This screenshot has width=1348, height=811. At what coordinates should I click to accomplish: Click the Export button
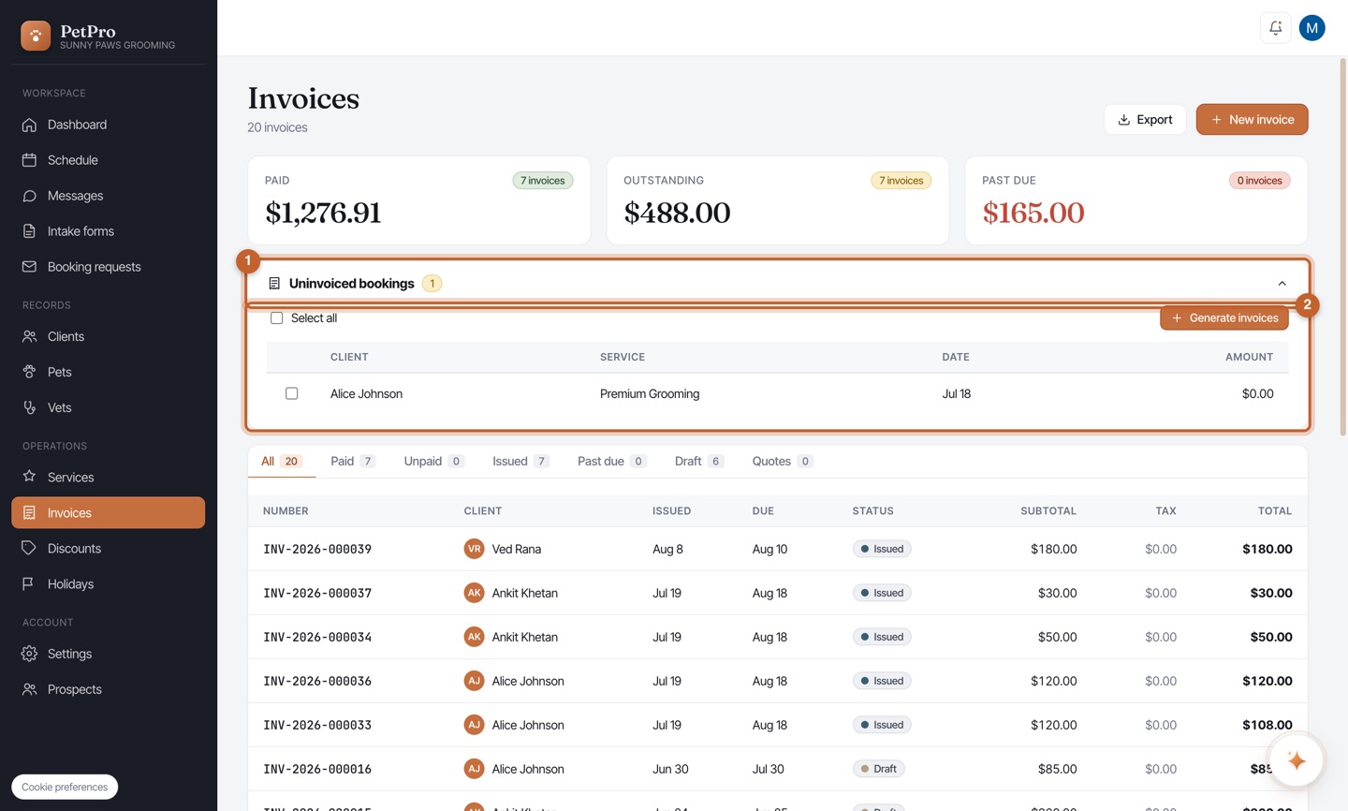pyautogui.click(x=1145, y=120)
